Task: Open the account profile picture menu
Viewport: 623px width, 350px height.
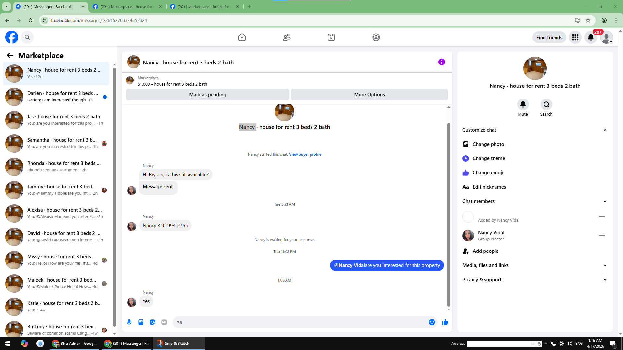Action: point(606,37)
